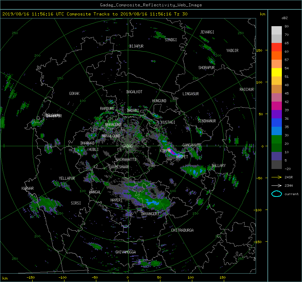302x282 pixels.
Task: Click the HUBLI city label
Action: pos(94,150)
